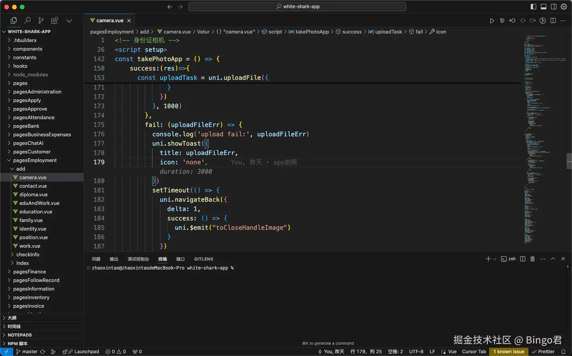The width and height of the screenshot is (572, 356).
Task: Open identity.vue in the file explorer
Action: [33, 229]
